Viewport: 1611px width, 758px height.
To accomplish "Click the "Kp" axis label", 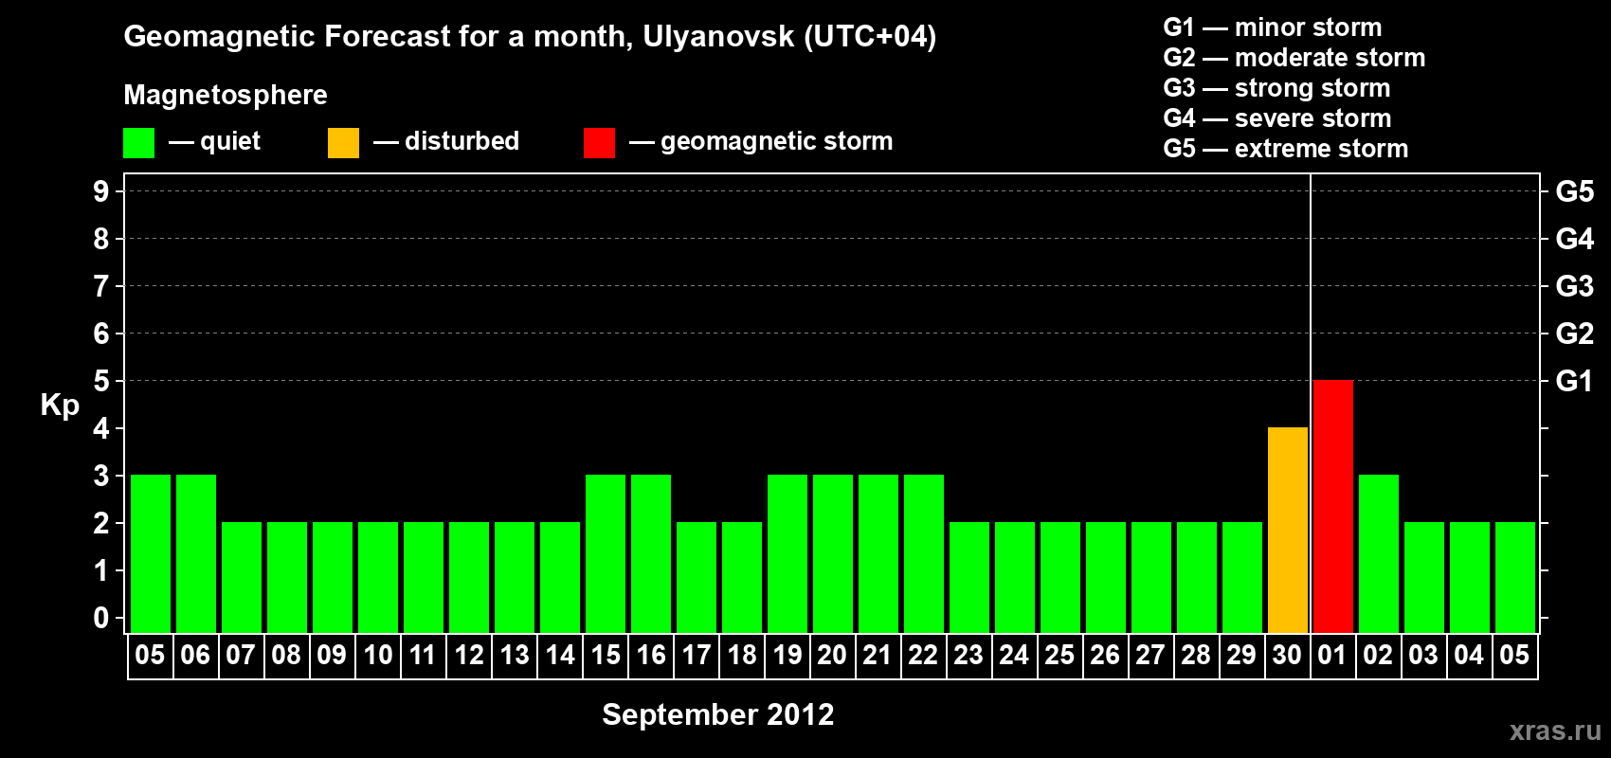I will tap(60, 406).
